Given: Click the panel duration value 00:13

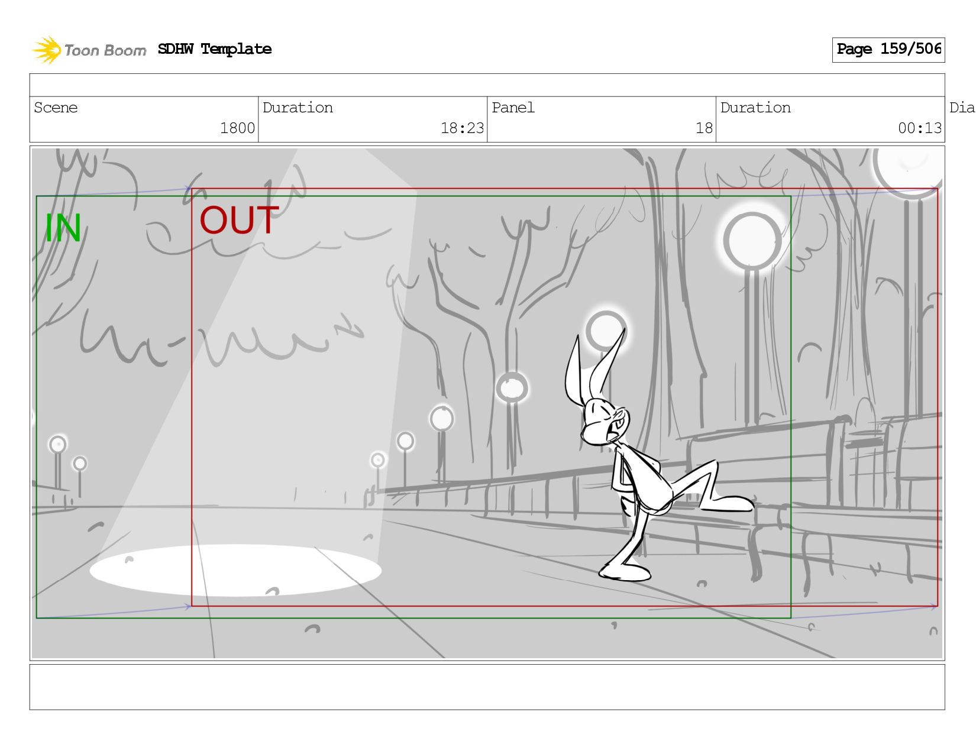Looking at the screenshot, I should (x=920, y=128).
